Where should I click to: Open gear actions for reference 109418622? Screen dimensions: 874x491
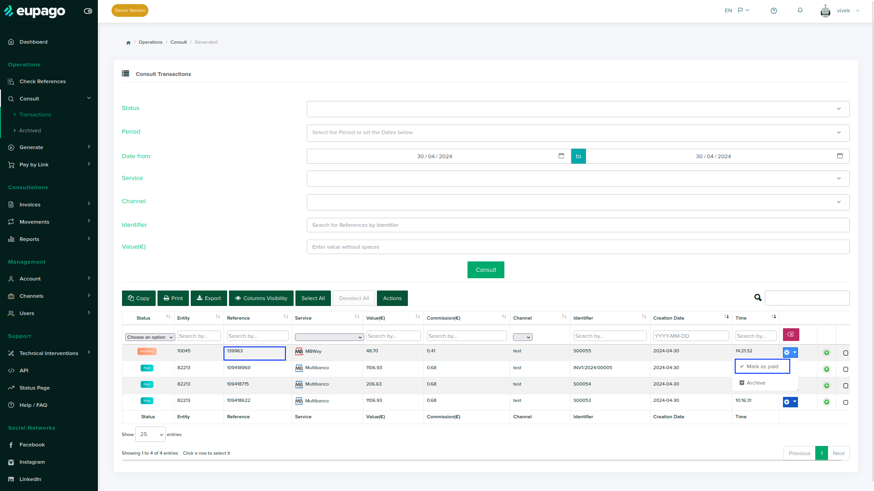coord(790,402)
